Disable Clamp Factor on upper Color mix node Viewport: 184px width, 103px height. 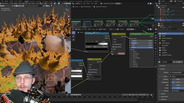click(113, 47)
